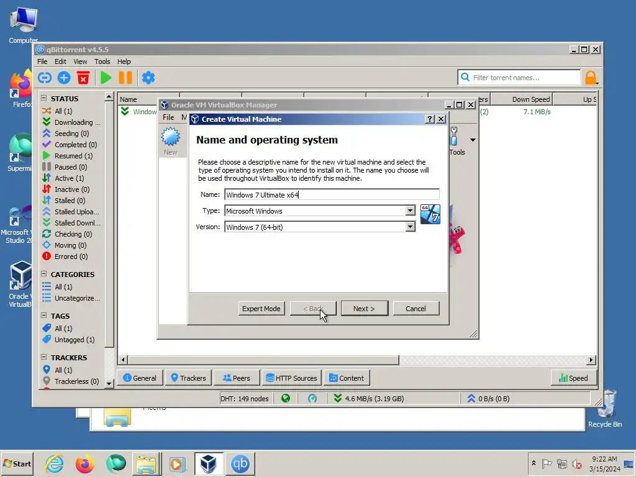The height and width of the screenshot is (477, 636).
Task: Open the Version dropdown
Action: (410, 227)
